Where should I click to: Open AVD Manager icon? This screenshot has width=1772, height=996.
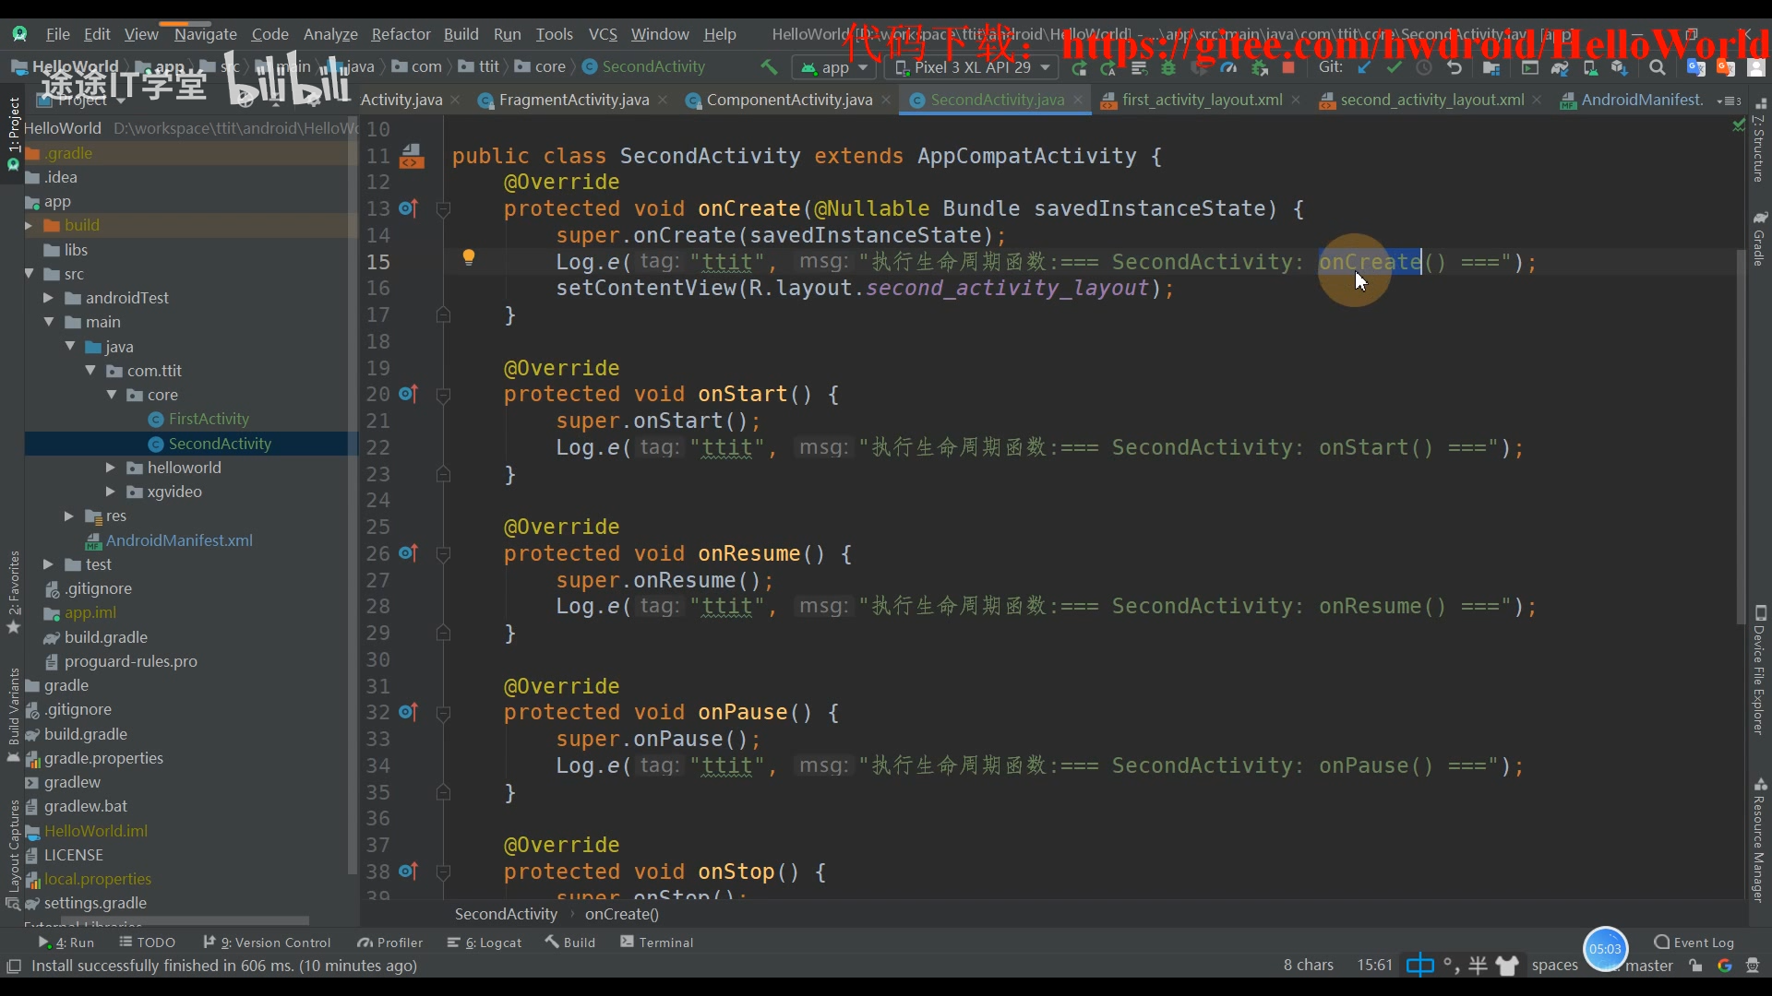pos(1590,67)
